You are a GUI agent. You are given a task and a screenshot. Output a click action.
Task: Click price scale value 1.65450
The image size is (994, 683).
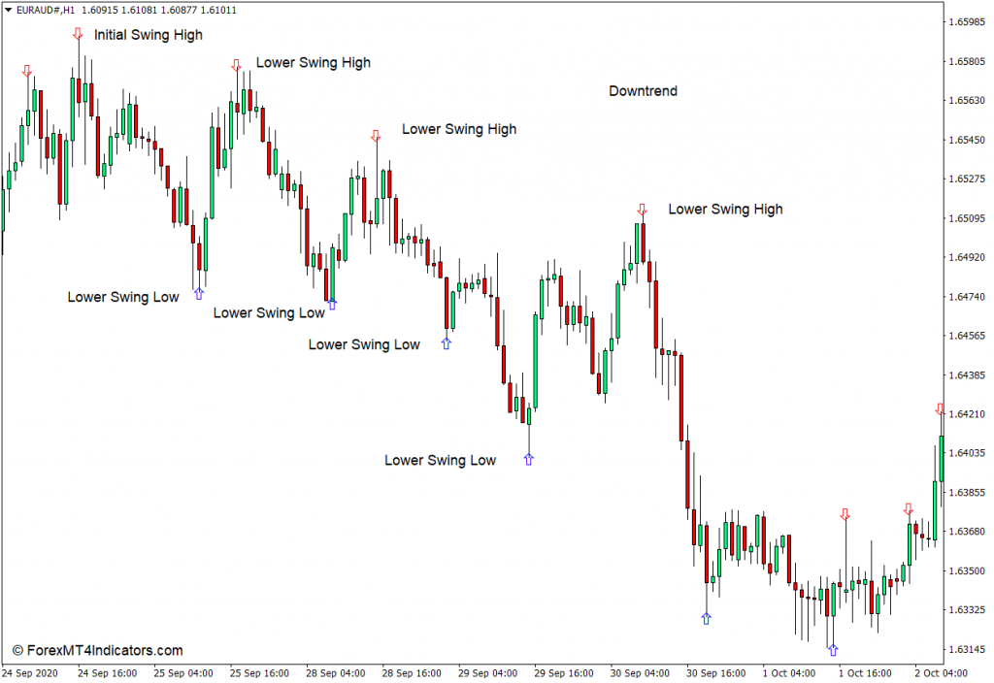967,140
